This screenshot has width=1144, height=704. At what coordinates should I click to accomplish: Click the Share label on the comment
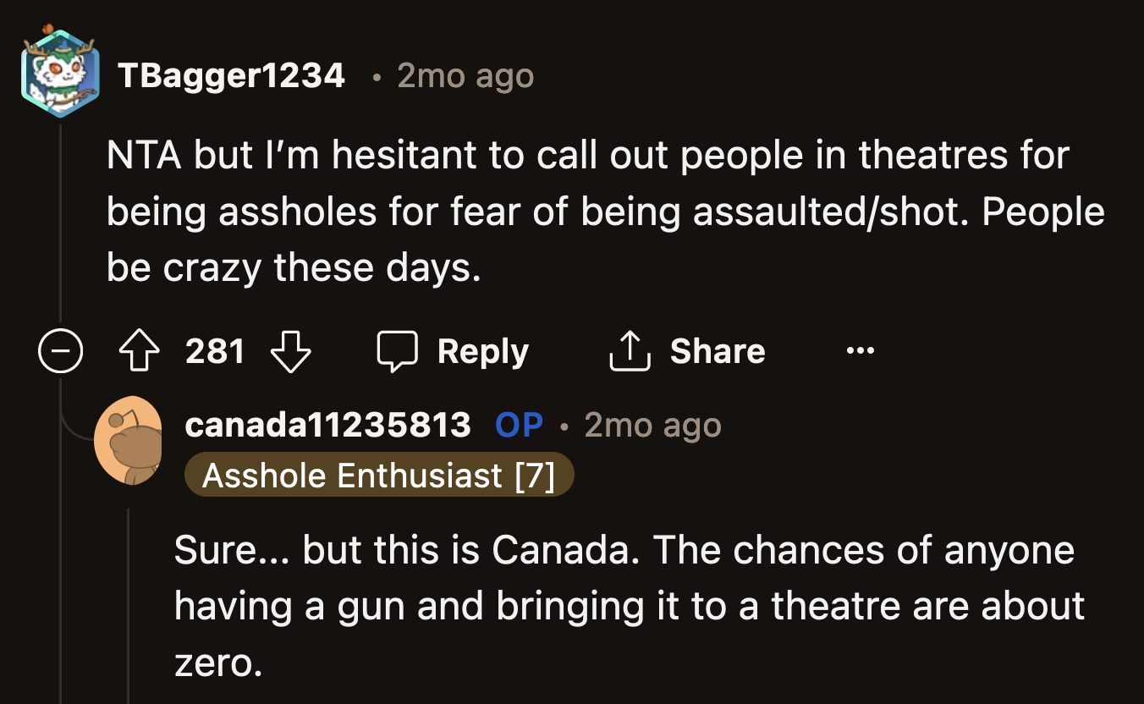coord(718,350)
